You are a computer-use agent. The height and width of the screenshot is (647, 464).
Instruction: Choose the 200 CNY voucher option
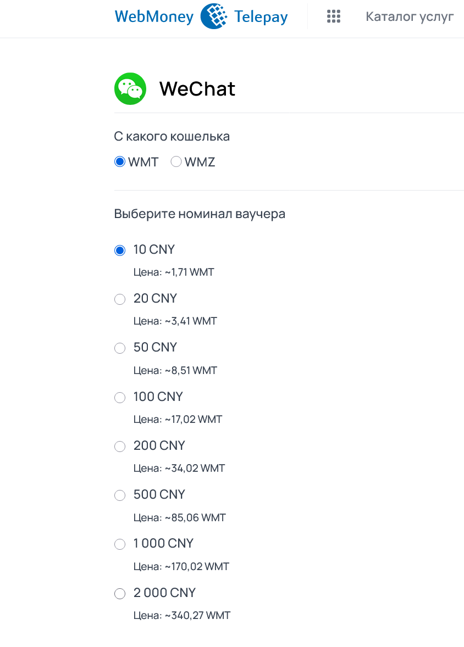(120, 447)
